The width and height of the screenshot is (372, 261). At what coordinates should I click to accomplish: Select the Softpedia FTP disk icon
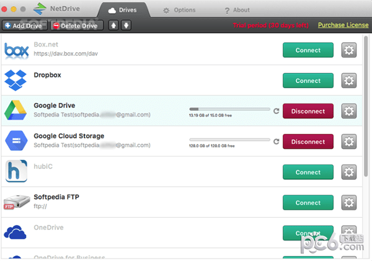pyautogui.click(x=17, y=202)
